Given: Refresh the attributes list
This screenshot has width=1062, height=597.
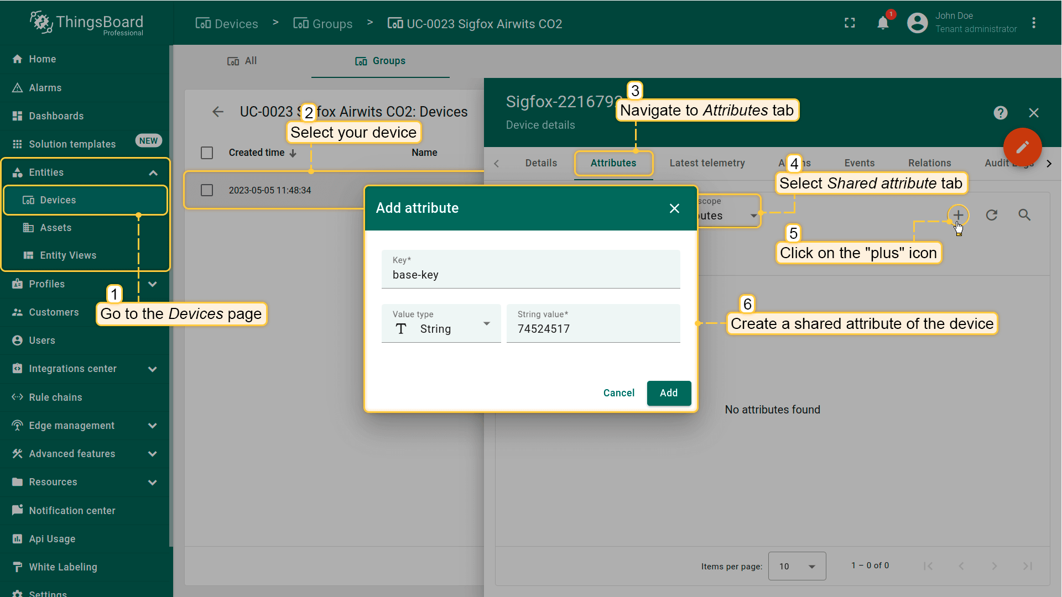Looking at the screenshot, I should click(991, 215).
